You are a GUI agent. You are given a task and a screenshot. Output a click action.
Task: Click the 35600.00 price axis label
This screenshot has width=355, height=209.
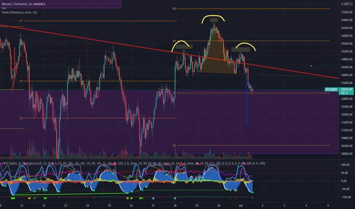coord(347,44)
